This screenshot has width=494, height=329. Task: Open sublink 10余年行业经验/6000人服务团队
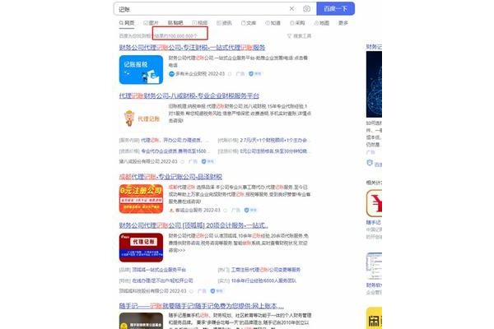(x=263, y=280)
